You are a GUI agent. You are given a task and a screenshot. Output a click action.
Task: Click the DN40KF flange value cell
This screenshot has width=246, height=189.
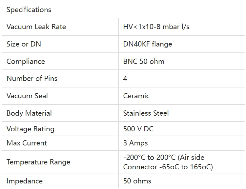[148, 44]
